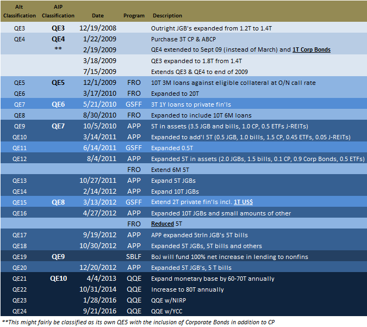Select the date 9/21/2016
This screenshot has width=367, height=327.
pyautogui.click(x=99, y=311)
